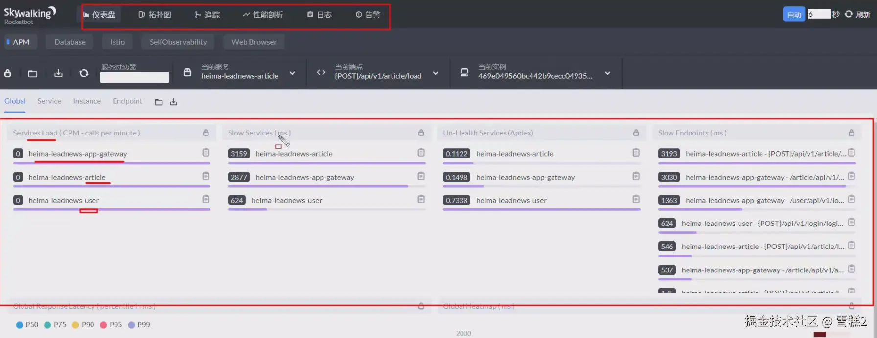
Task: Switch to the Global tab
Action: (x=15, y=101)
